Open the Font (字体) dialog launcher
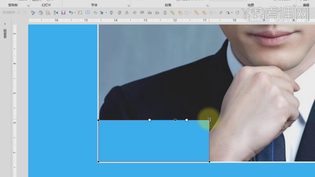315x177 pixels. pos(129,6)
